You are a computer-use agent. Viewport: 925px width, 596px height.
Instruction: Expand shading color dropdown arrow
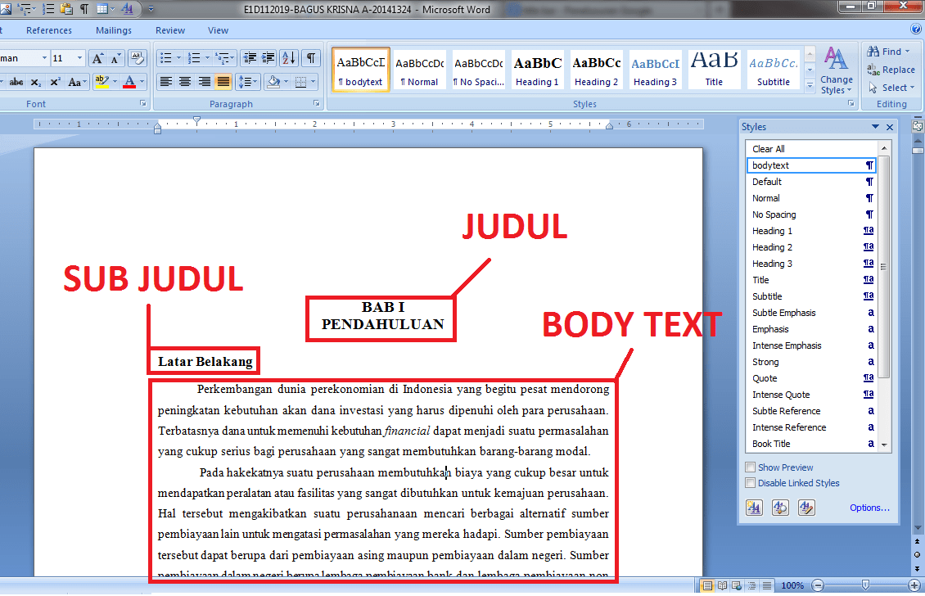click(x=287, y=82)
